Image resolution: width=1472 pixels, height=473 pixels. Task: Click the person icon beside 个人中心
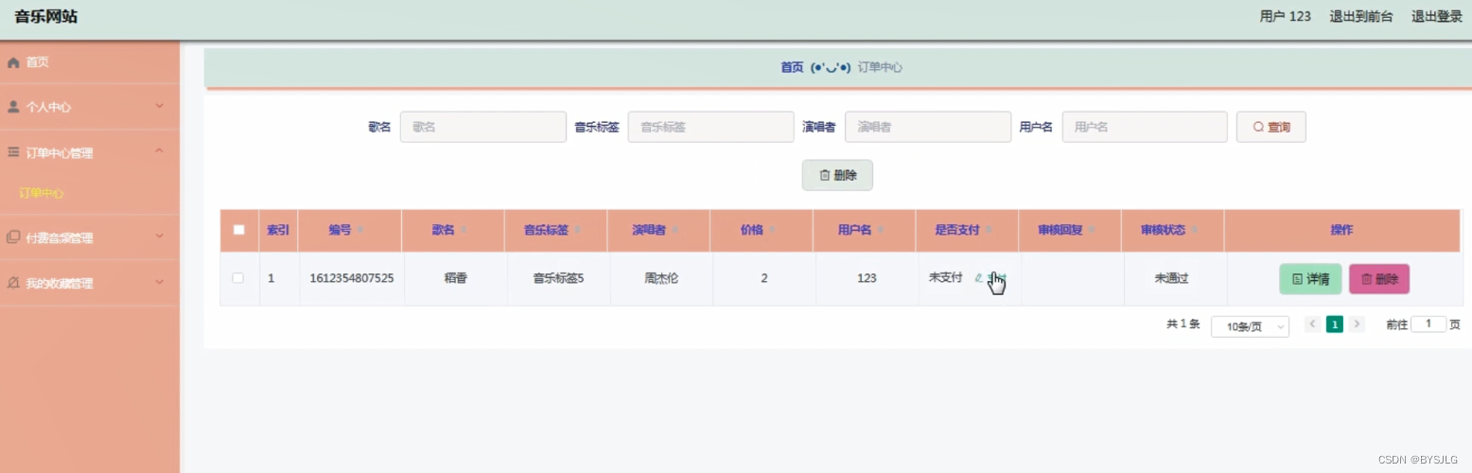tap(13, 107)
